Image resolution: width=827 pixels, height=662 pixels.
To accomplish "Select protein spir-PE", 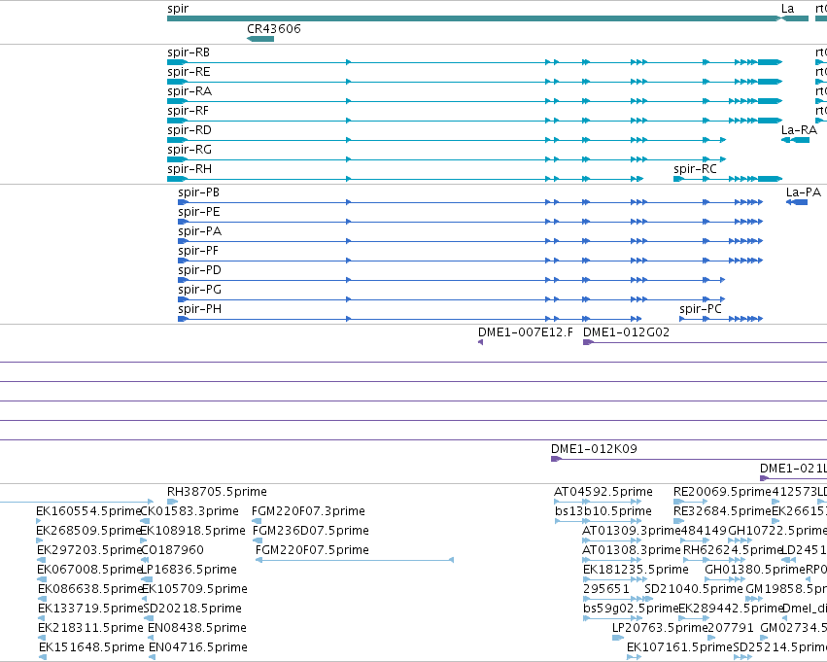I will coord(470,222).
